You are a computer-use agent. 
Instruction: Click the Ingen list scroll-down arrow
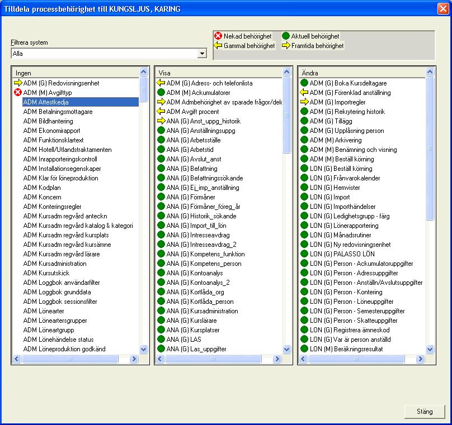143,349
